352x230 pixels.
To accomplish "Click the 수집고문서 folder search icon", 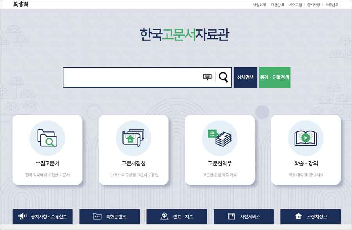I will (47, 138).
